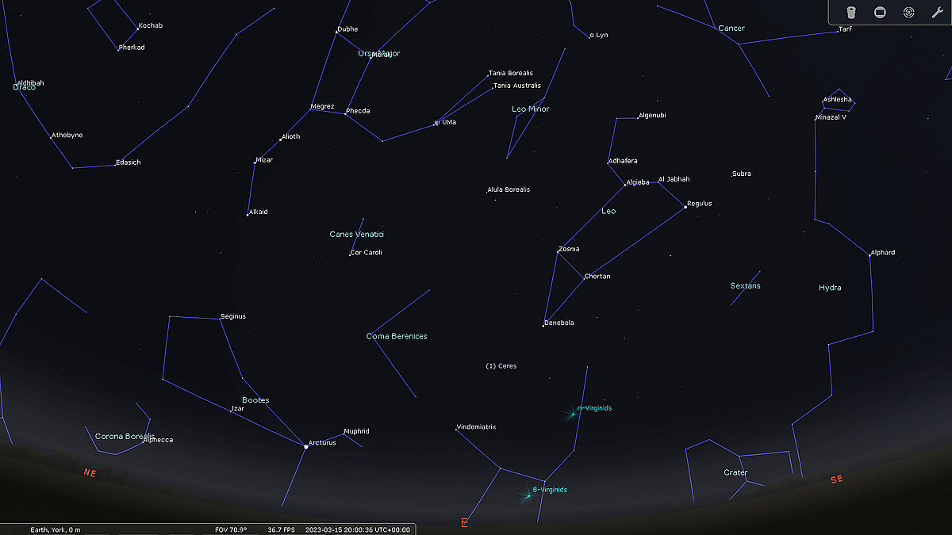
Task: Select the θ-Virginids meteor radiant marker
Action: point(527,495)
